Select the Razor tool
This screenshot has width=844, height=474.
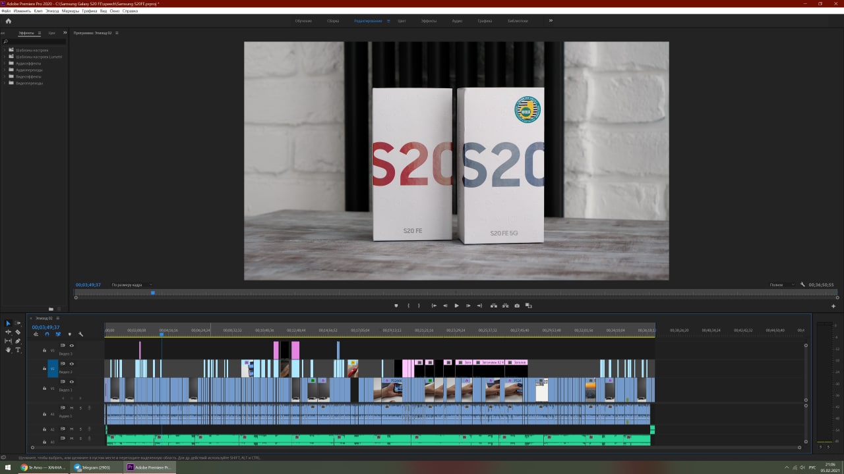(x=18, y=332)
